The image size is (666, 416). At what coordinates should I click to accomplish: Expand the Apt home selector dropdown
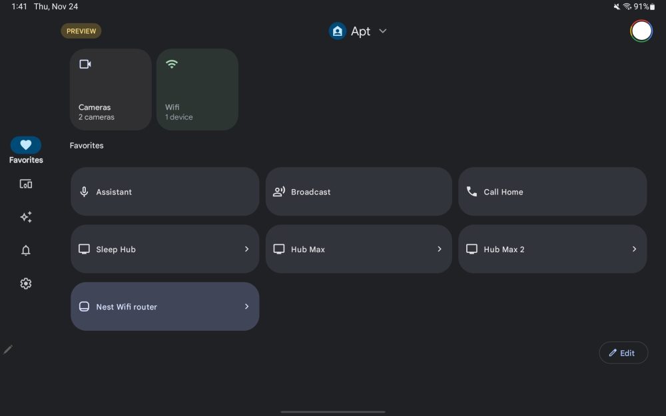click(x=382, y=31)
